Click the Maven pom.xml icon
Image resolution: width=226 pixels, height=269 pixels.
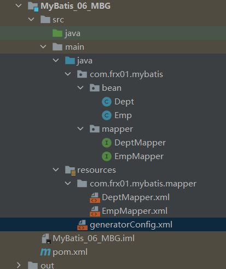pyautogui.click(x=45, y=252)
